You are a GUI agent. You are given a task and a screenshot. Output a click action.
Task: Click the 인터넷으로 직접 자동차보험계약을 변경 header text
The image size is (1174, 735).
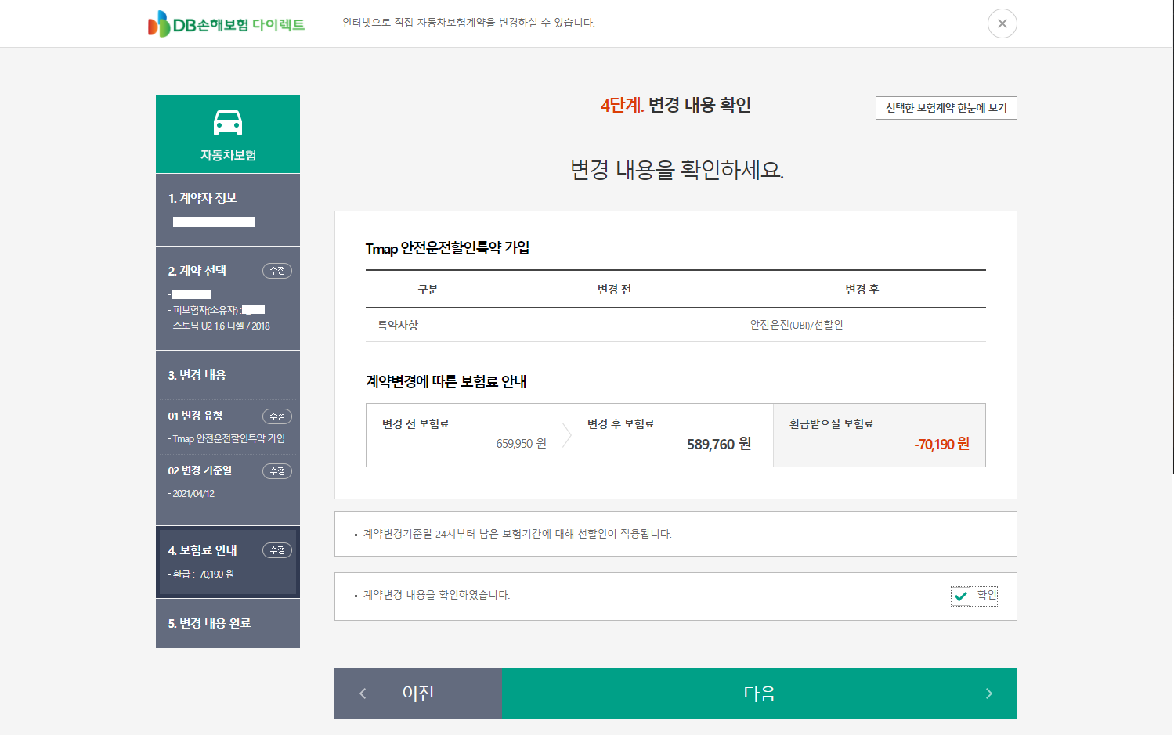pos(468,23)
